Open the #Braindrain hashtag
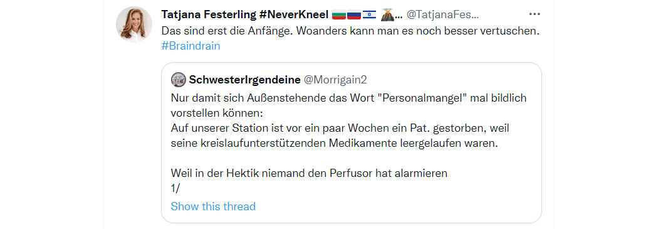The width and height of the screenshot is (658, 229). point(191,46)
